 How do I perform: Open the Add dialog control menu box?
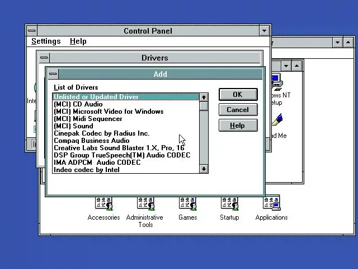coord(53,74)
